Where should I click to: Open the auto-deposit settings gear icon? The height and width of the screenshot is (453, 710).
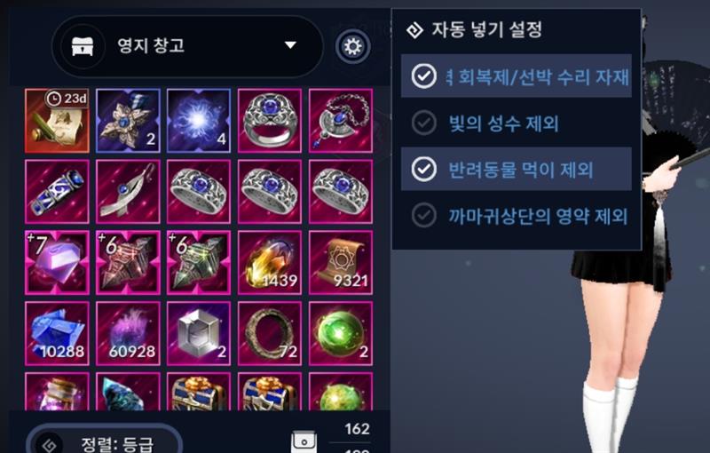(353, 46)
